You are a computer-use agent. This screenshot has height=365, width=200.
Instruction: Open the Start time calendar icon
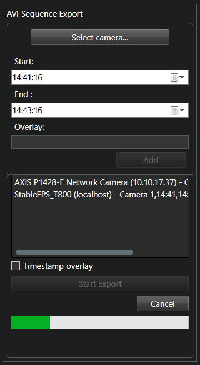[174, 77]
